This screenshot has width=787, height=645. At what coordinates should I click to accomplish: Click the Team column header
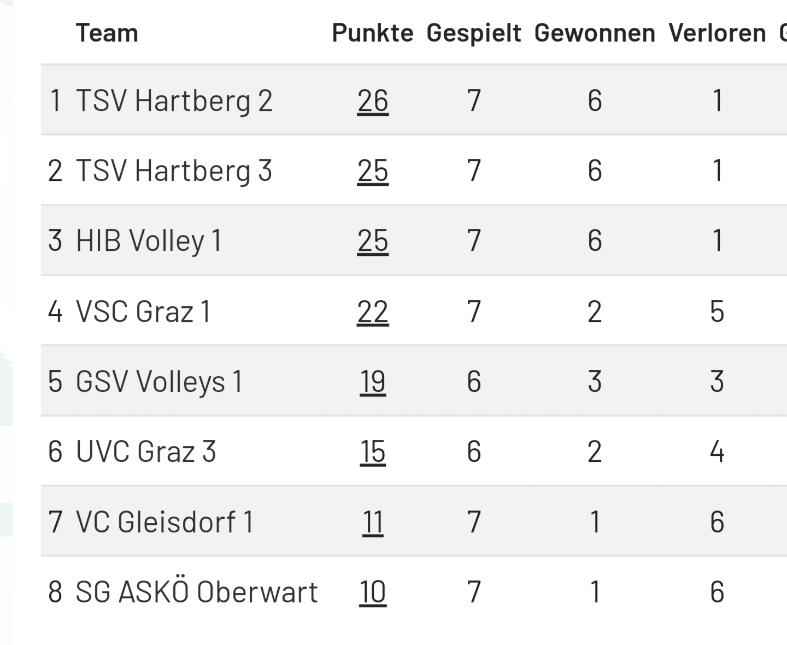click(107, 33)
